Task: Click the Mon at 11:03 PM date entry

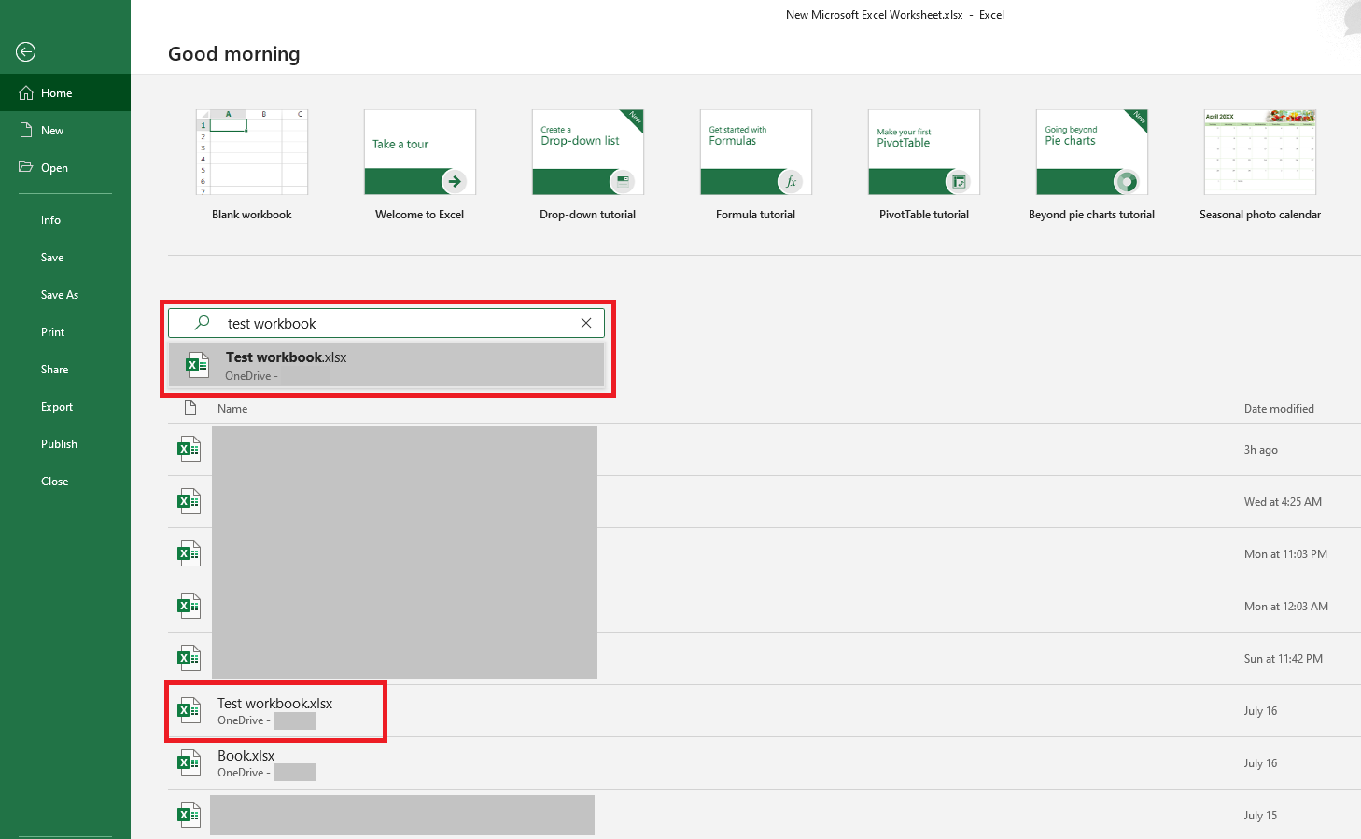Action: tap(1285, 554)
